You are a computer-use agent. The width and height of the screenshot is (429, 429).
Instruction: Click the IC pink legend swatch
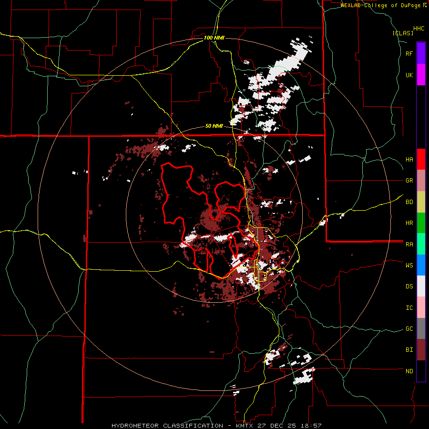click(x=421, y=307)
